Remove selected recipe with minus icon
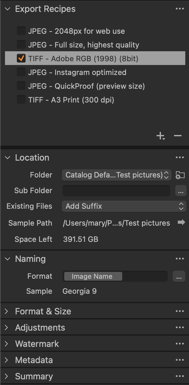The height and width of the screenshot is (385, 189). point(178,136)
